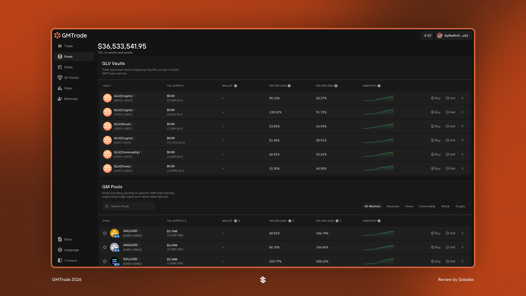Favorite the XAU/USD pool star
526x296 pixels.
click(105, 233)
